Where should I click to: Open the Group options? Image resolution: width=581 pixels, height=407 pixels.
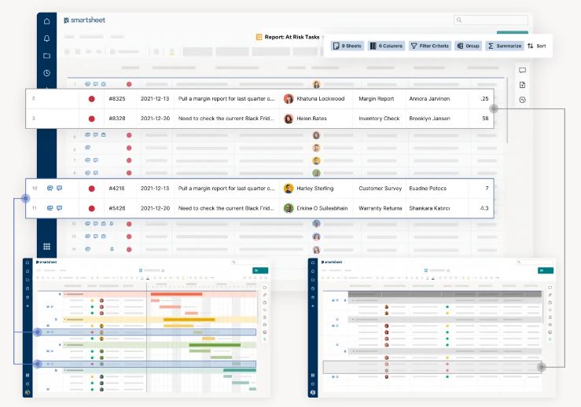click(469, 46)
